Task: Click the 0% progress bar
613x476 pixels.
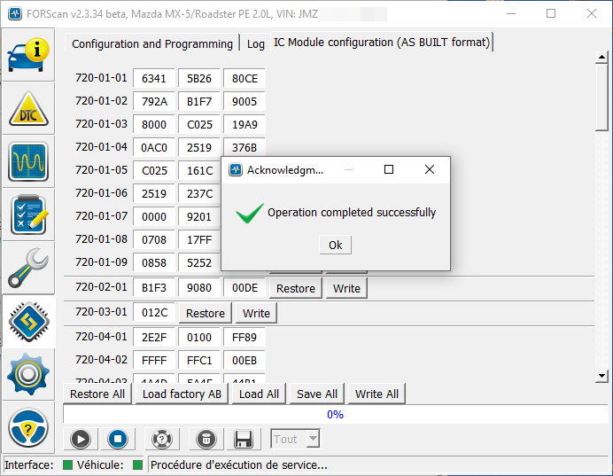Action: click(x=336, y=414)
